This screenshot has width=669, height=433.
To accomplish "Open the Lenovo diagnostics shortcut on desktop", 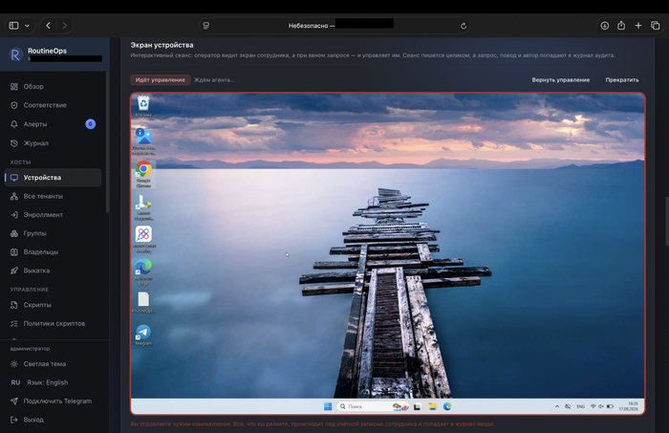I will coord(143,206).
